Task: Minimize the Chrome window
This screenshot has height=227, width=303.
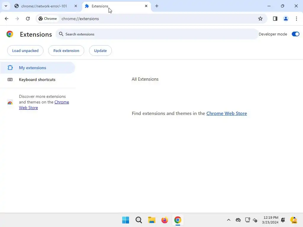Action: coord(269,6)
